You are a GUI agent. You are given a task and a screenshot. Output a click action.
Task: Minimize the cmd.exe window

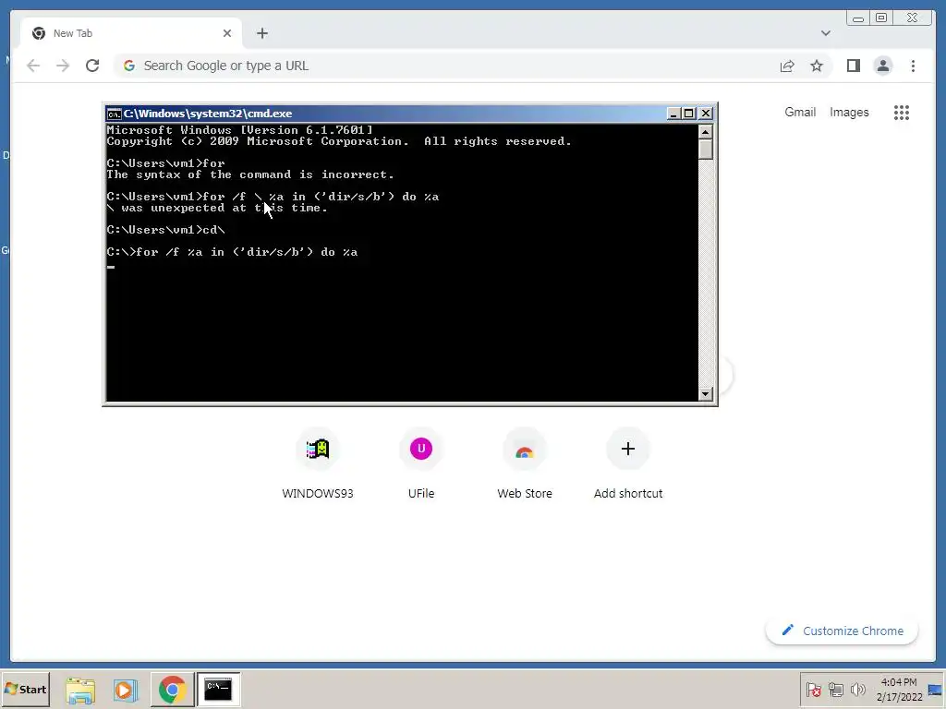coord(673,114)
